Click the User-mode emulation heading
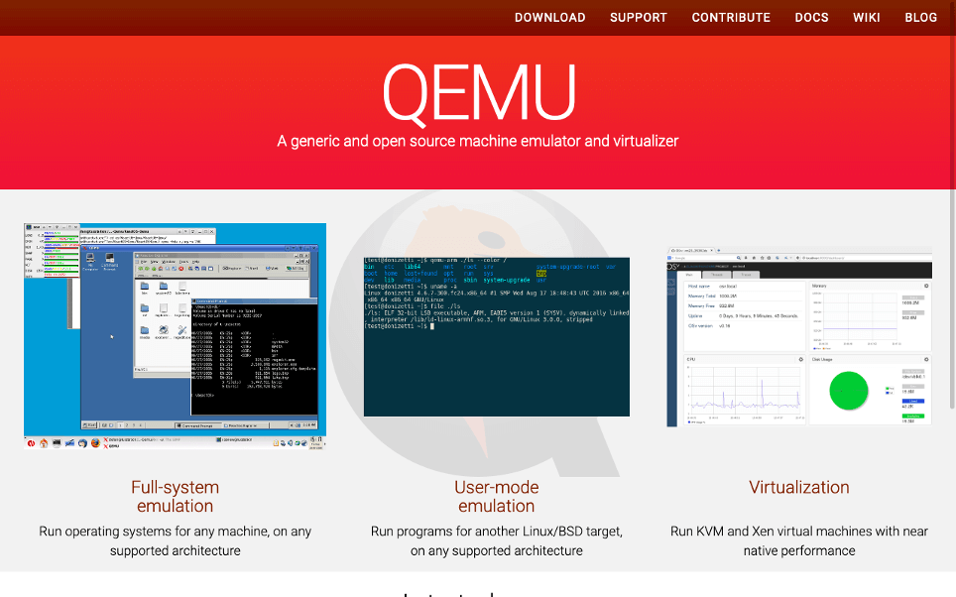The height and width of the screenshot is (597, 956). (x=496, y=497)
